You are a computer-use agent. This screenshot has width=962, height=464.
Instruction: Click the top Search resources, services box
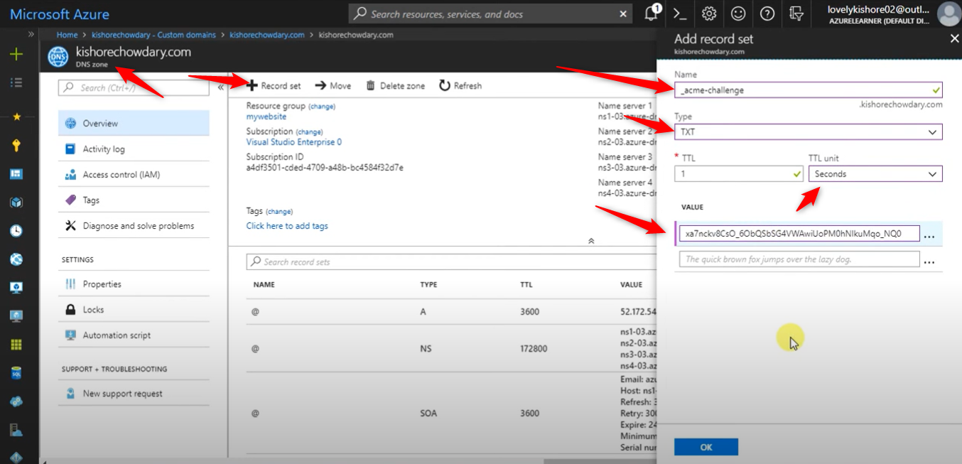[490, 14]
